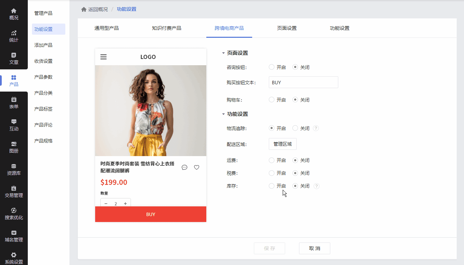This screenshot has width=464, height=265.
Task: Click the comment bubble icon in preview
Action: point(184,168)
